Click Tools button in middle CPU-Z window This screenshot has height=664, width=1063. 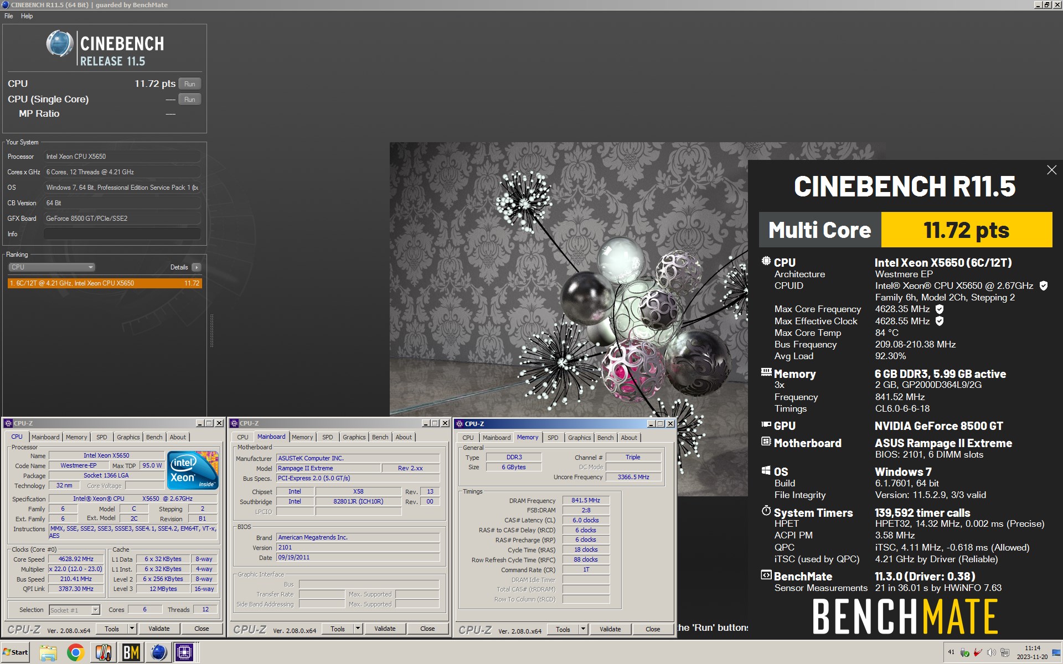[337, 629]
